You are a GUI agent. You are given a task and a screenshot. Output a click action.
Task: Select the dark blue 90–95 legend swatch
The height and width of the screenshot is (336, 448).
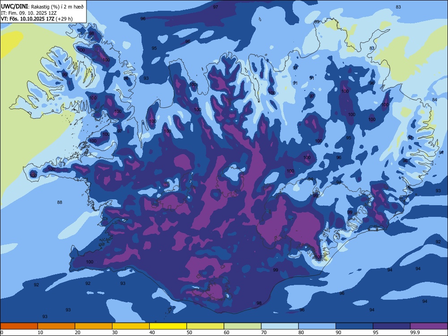click(x=354, y=326)
